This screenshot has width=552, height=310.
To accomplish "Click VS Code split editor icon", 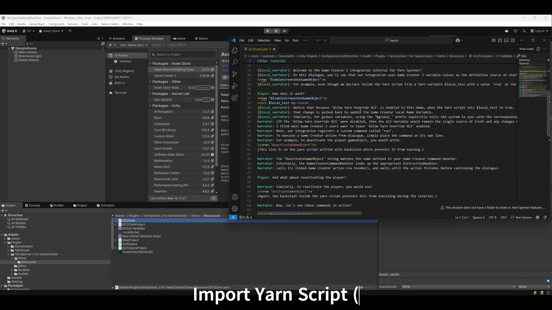I will pyautogui.click(x=538, y=49).
